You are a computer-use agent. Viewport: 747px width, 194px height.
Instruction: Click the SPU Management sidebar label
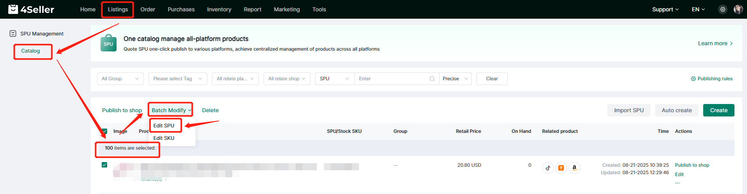coord(42,34)
